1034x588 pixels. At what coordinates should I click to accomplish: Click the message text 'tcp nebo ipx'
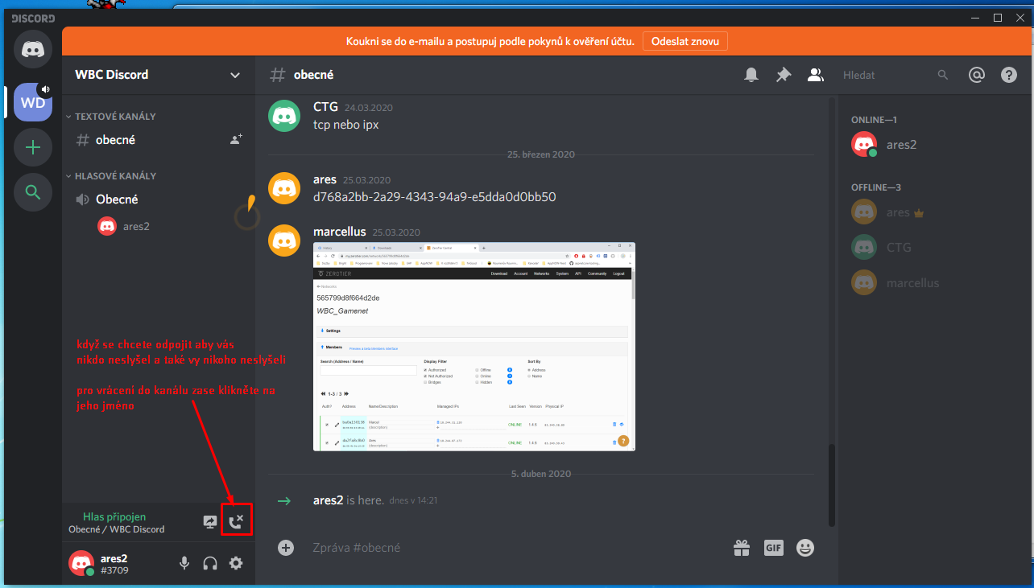pos(345,125)
